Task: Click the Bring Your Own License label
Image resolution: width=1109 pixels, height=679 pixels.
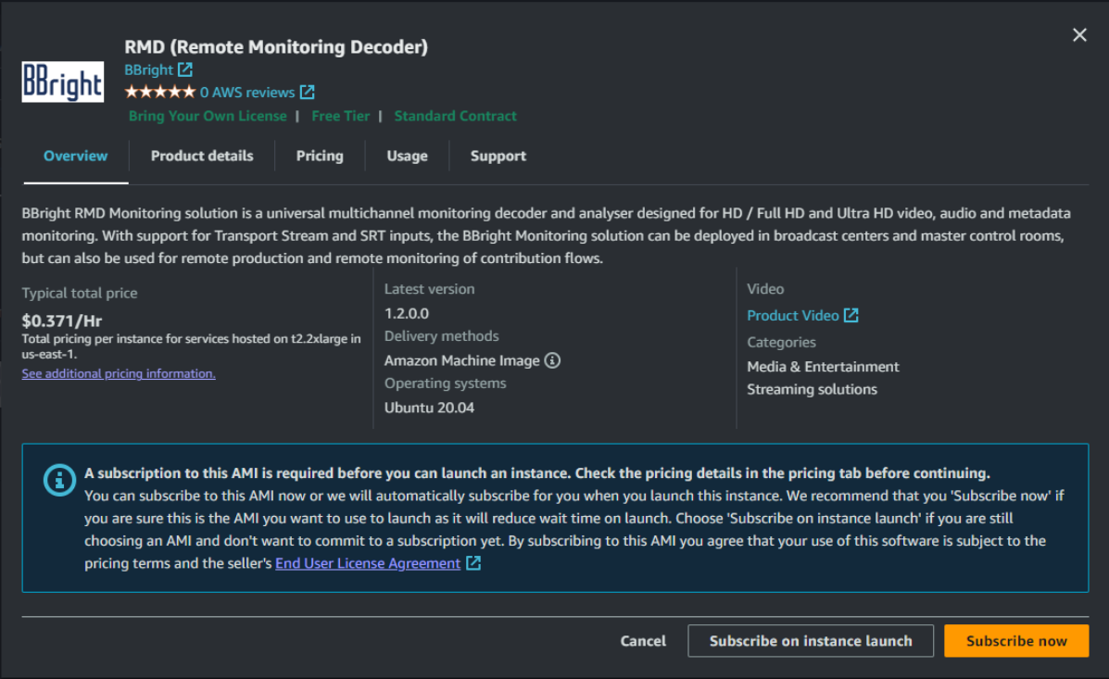Action: (x=208, y=116)
